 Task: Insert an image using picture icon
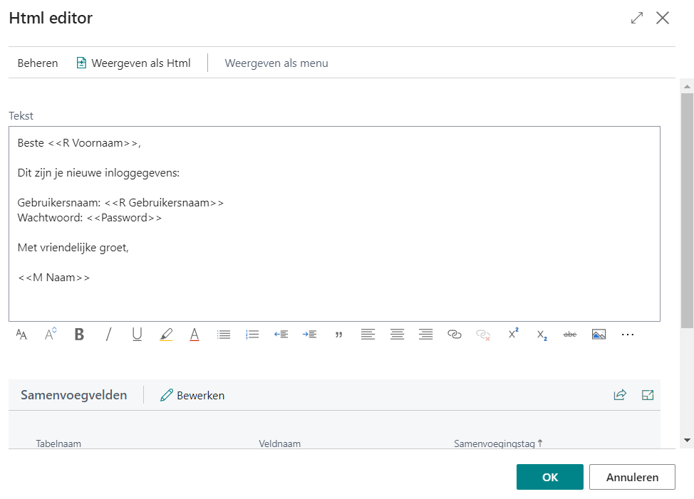[x=599, y=335]
